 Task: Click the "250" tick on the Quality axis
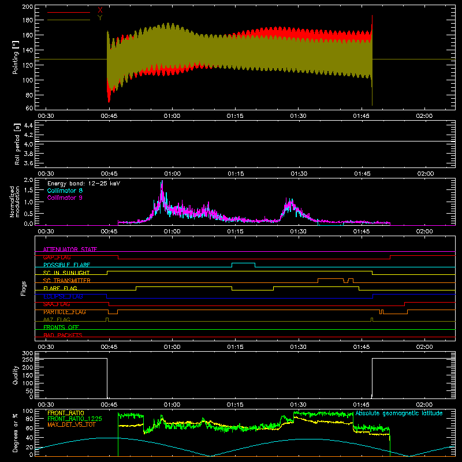(x=28, y=360)
